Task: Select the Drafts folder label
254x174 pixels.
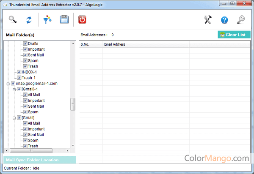Action: click(33, 43)
